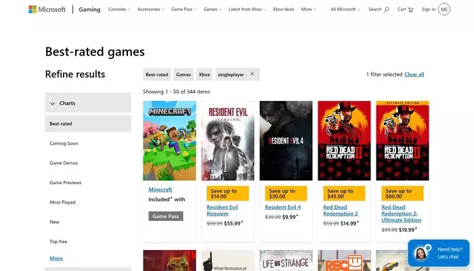
Task: Expand the Games menu
Action: [x=213, y=9]
